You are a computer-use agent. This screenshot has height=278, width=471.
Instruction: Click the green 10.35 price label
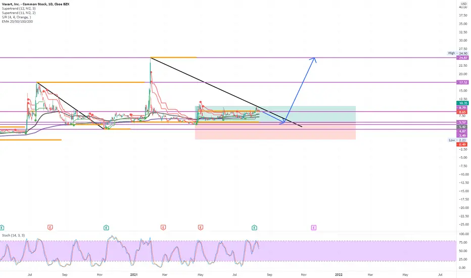[462, 103]
